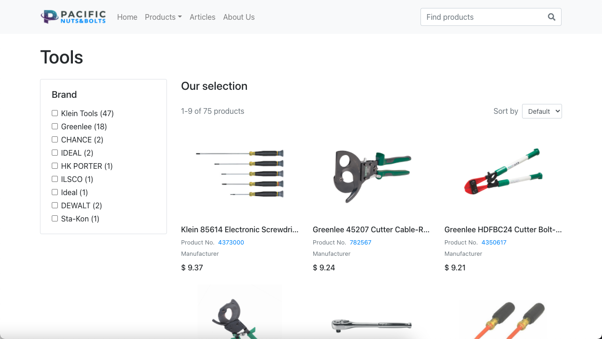Click the $ 9.21 price text

pos(455,268)
